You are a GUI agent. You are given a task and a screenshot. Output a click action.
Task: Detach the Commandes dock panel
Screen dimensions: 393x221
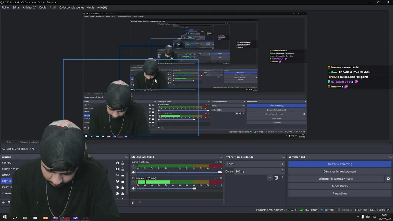pyautogui.click(x=390, y=157)
